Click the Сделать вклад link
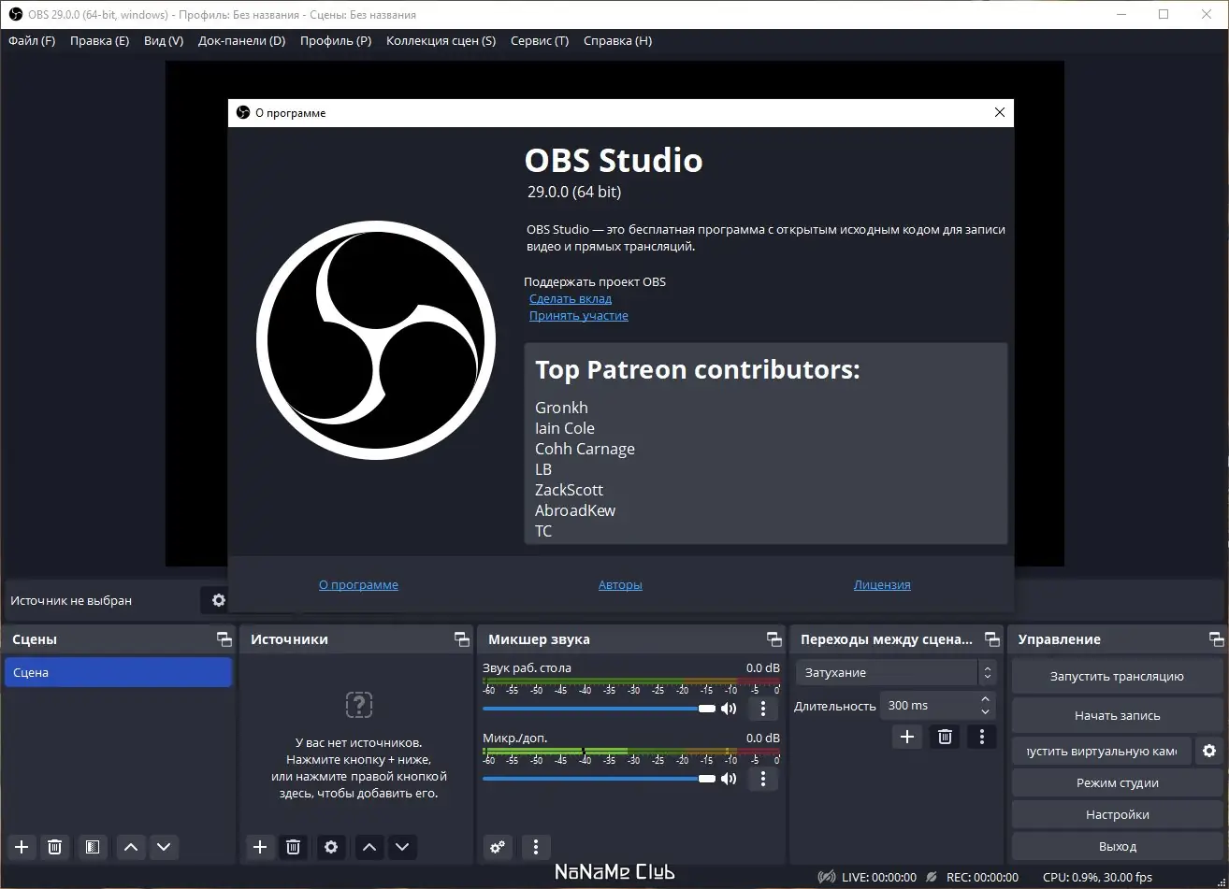This screenshot has width=1229, height=889. [x=571, y=299]
